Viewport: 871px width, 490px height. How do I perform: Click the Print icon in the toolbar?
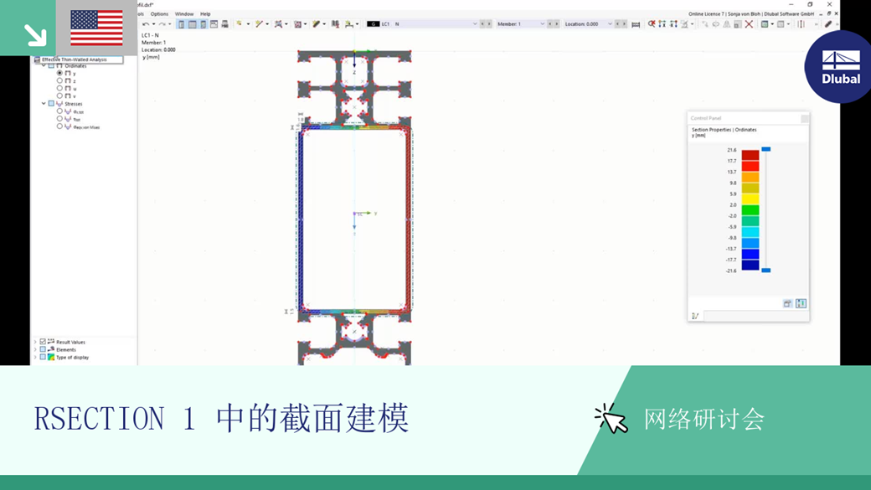pos(225,23)
